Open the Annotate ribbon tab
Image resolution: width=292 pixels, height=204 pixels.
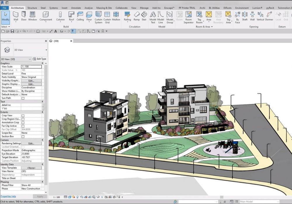point(76,8)
